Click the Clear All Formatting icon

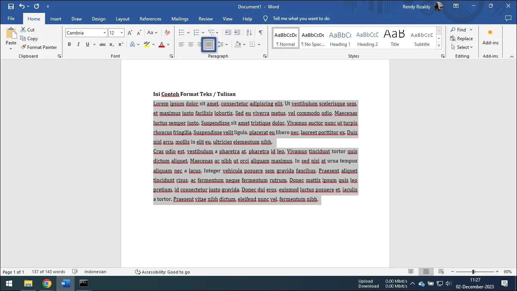[167, 33]
